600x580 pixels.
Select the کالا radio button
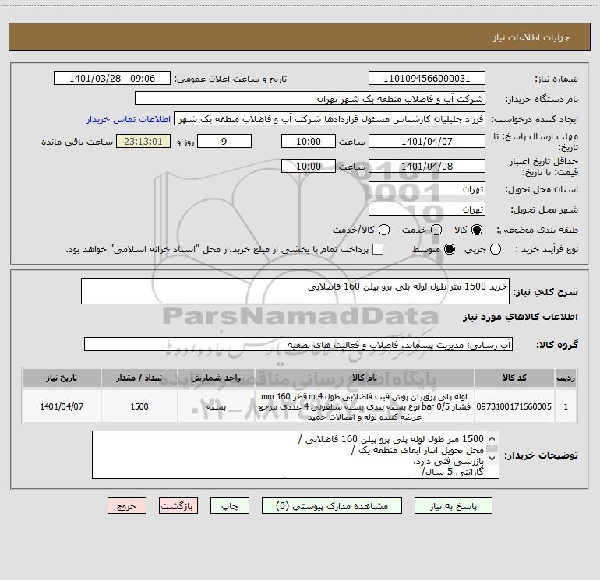coord(477,230)
